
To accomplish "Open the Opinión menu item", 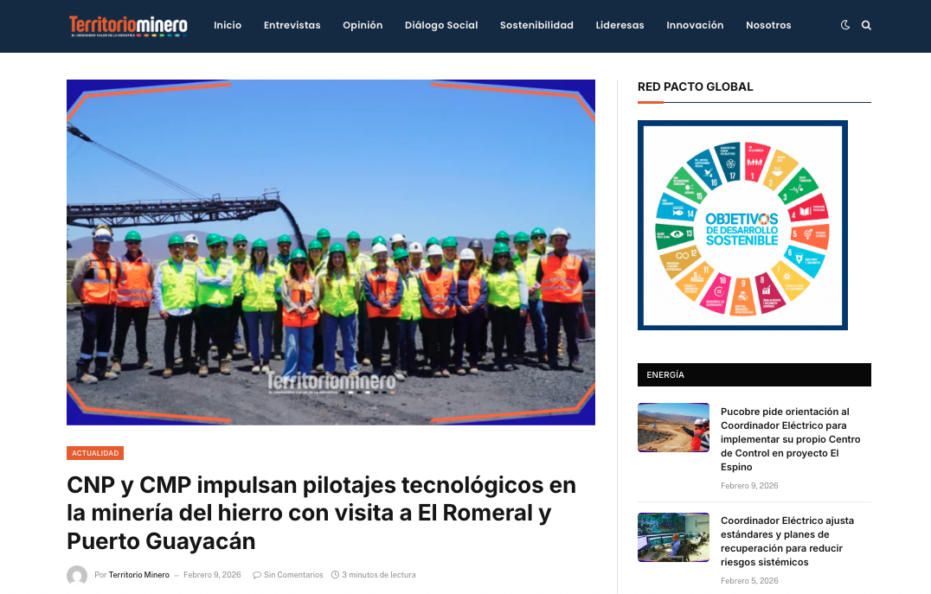I will coord(363,25).
